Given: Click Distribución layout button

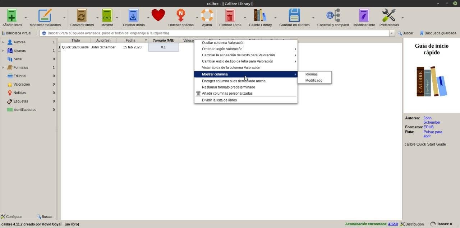Looking at the screenshot, I should (x=412, y=224).
